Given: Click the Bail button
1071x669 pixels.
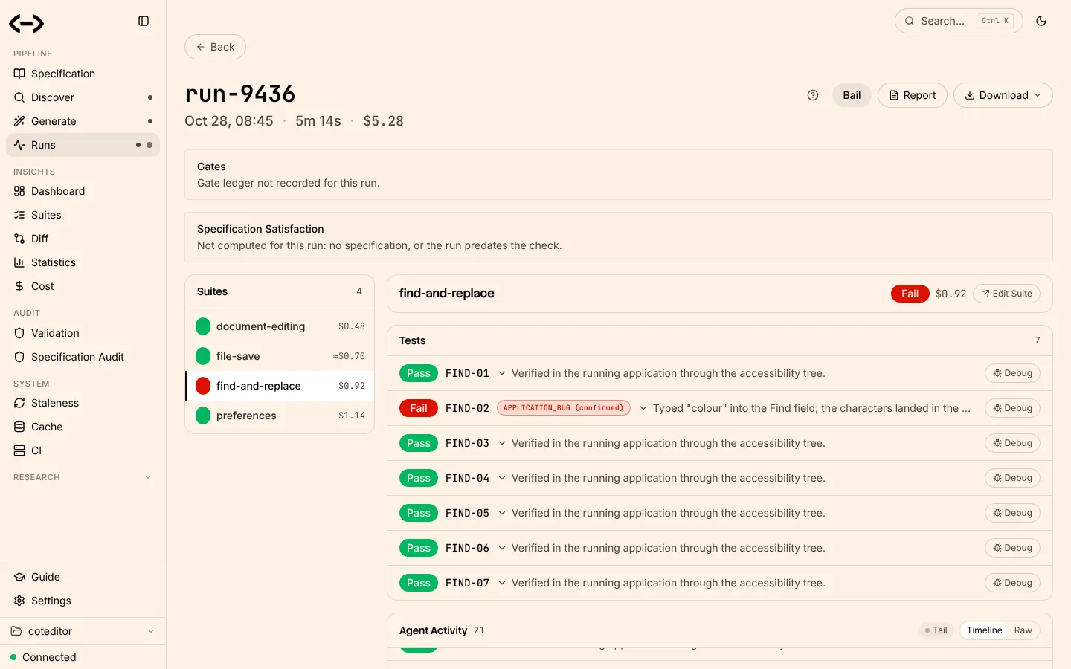Looking at the screenshot, I should 852,95.
